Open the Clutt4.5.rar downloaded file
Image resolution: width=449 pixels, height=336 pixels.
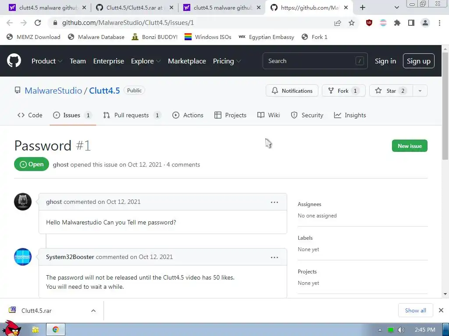36,311
